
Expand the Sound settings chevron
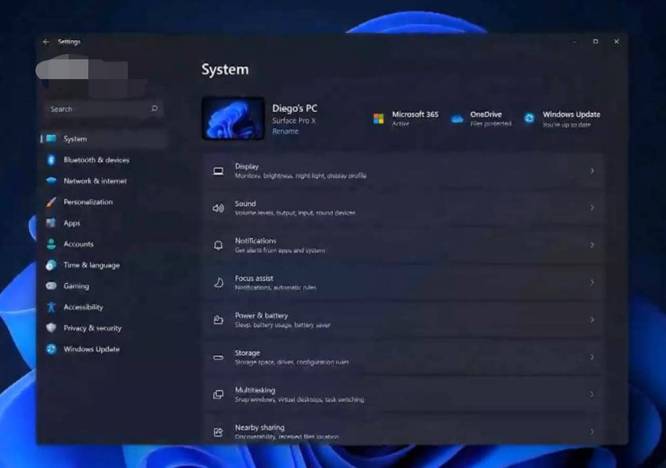coord(592,208)
